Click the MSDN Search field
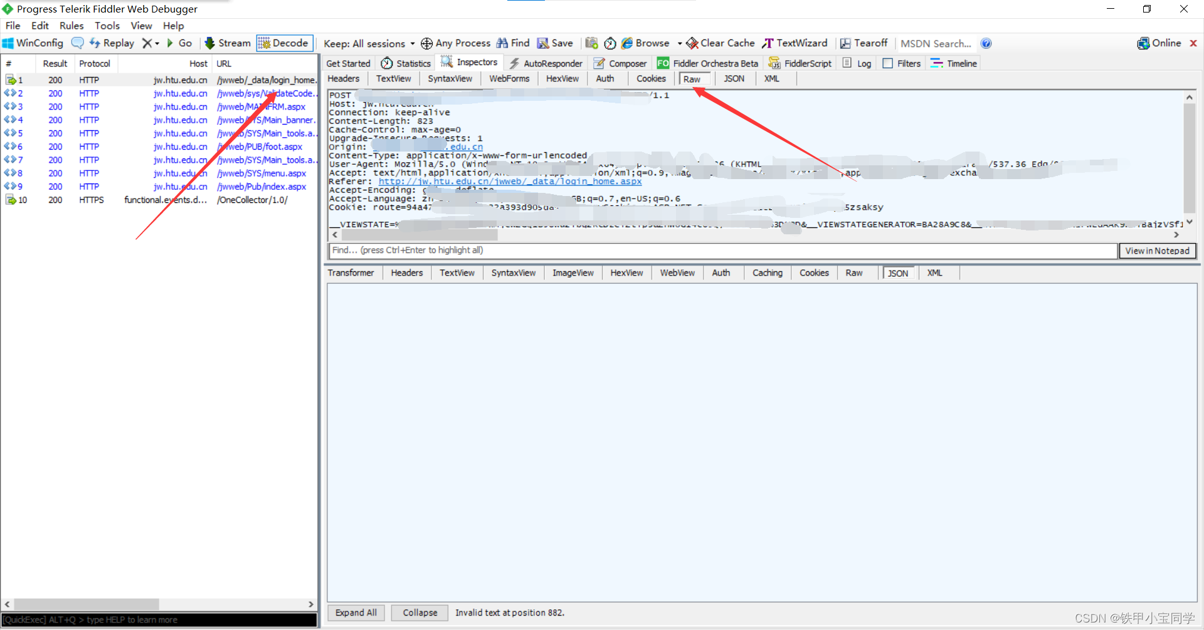The width and height of the screenshot is (1204, 630). click(936, 43)
